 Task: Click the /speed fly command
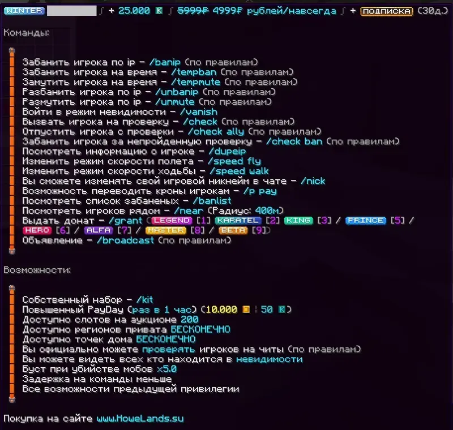coord(234,161)
